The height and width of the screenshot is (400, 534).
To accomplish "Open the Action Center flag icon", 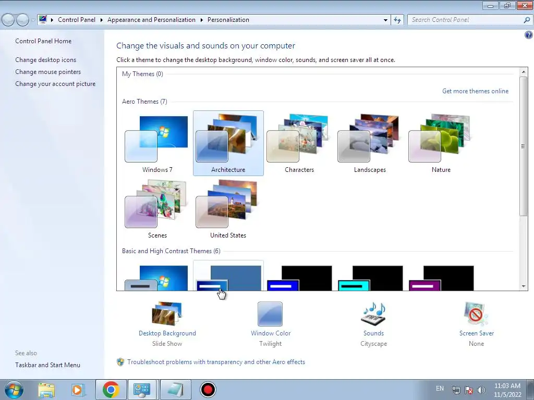I will coord(469,390).
